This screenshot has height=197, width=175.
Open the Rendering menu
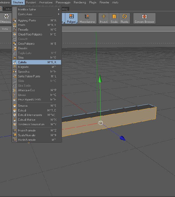pyautogui.click(x=80, y=2)
